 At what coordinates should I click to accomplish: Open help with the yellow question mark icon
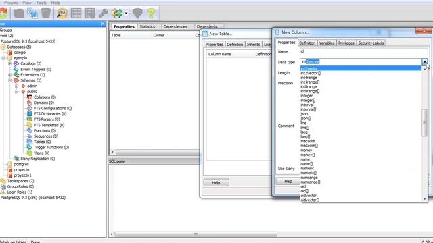[x=152, y=13]
